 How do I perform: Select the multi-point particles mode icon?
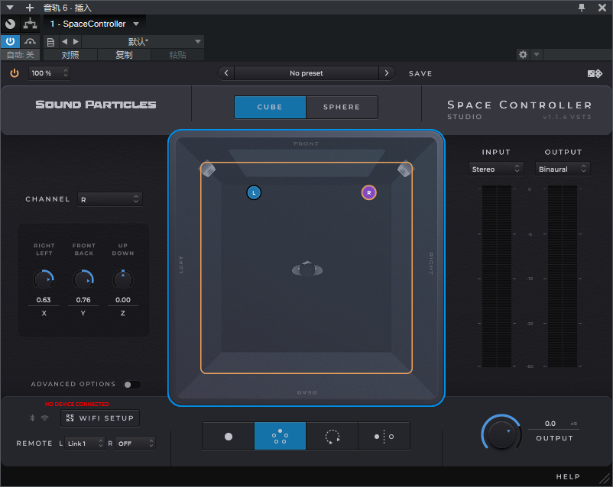[x=280, y=436]
